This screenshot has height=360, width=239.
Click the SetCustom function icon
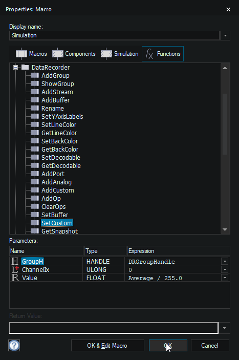pos(35,223)
